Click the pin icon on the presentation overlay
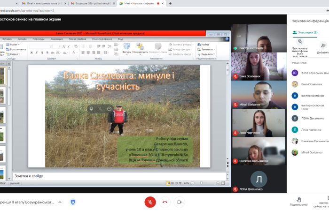The image size is (329, 211). pos(91,108)
